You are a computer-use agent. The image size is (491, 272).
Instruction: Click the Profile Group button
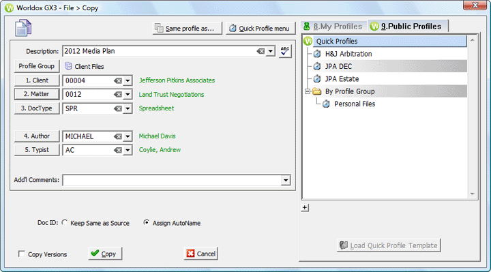click(x=37, y=66)
